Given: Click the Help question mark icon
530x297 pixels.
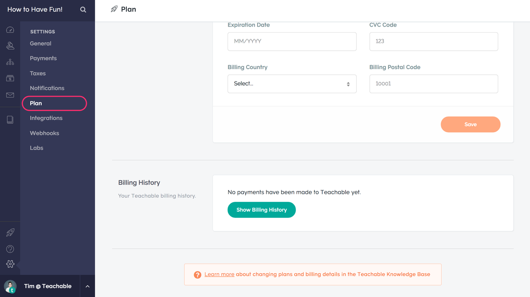Looking at the screenshot, I should pos(10,249).
